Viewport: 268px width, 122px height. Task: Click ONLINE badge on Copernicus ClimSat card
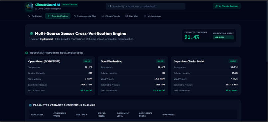point(233,61)
